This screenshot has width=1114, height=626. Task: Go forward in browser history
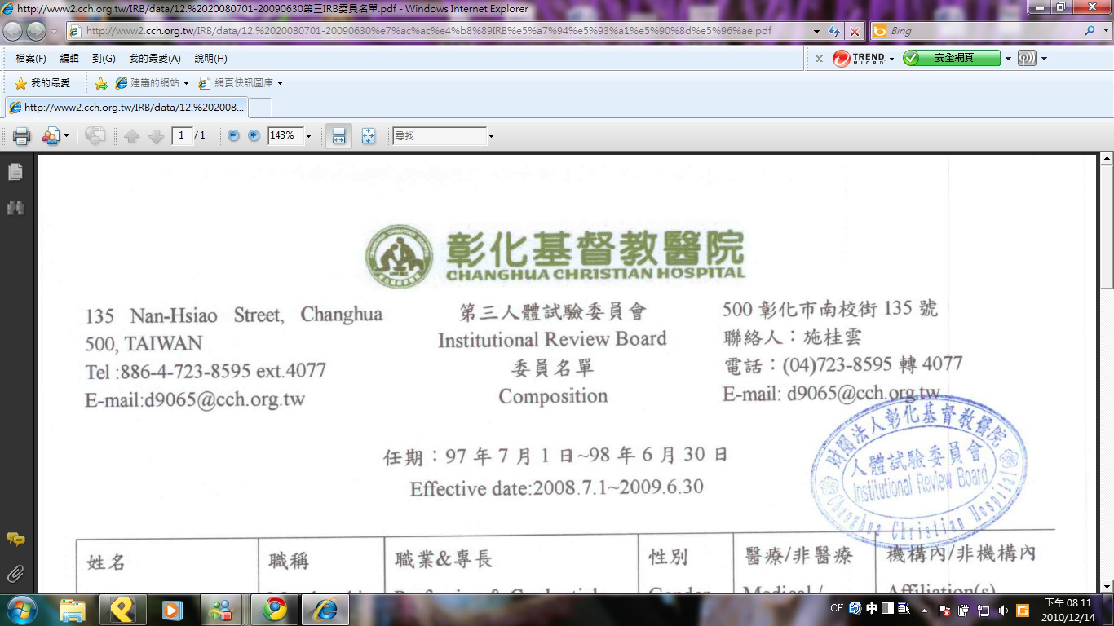[x=36, y=31]
